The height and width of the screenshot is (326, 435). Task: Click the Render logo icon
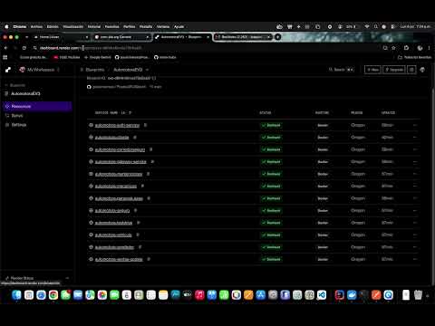pos(8,70)
